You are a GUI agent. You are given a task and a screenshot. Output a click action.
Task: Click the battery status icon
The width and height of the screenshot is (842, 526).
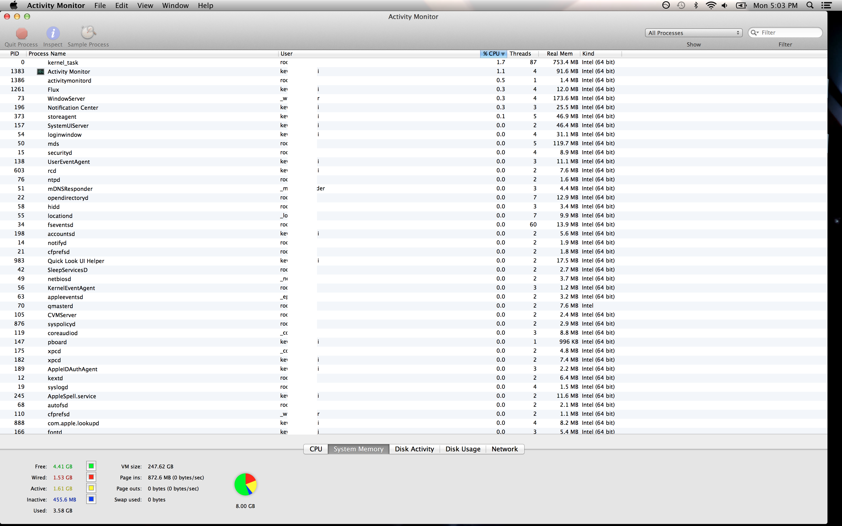tap(741, 5)
